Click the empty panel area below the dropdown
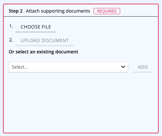The width and height of the screenshot is (162, 136). click(81, 102)
